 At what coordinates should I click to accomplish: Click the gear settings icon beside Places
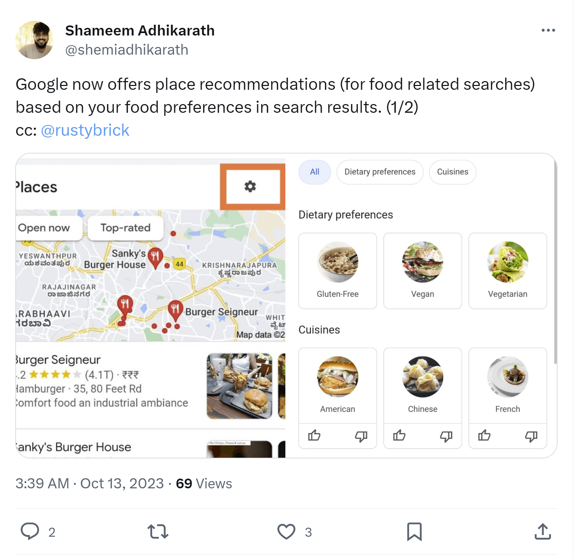(250, 187)
